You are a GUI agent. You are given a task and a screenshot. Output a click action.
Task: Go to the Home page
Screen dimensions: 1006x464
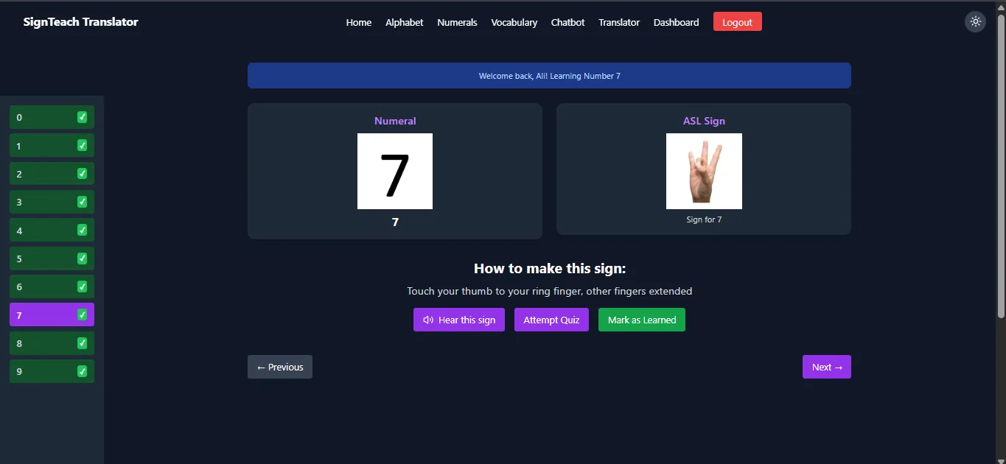(359, 22)
